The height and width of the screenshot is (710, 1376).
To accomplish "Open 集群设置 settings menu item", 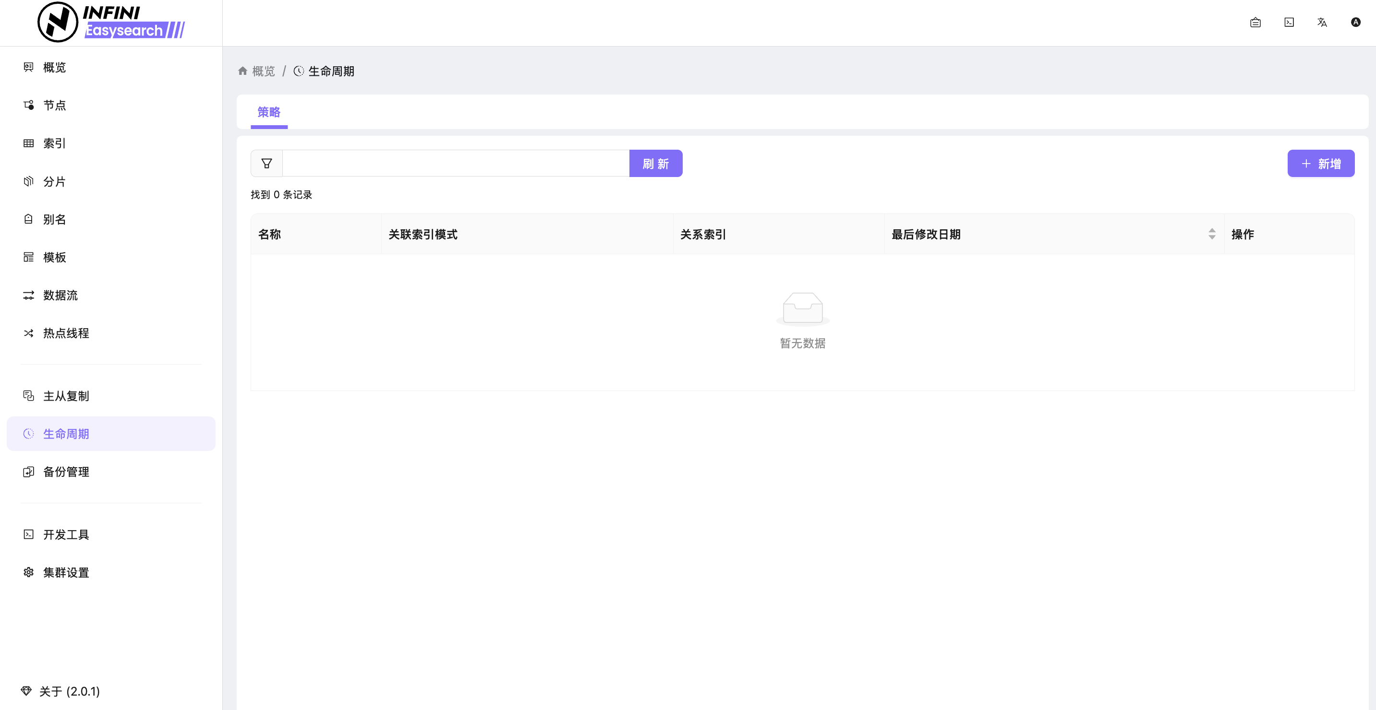I will 66,572.
